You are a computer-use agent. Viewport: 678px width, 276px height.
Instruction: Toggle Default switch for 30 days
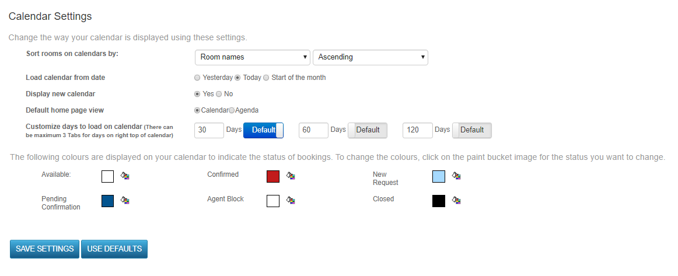tap(263, 130)
